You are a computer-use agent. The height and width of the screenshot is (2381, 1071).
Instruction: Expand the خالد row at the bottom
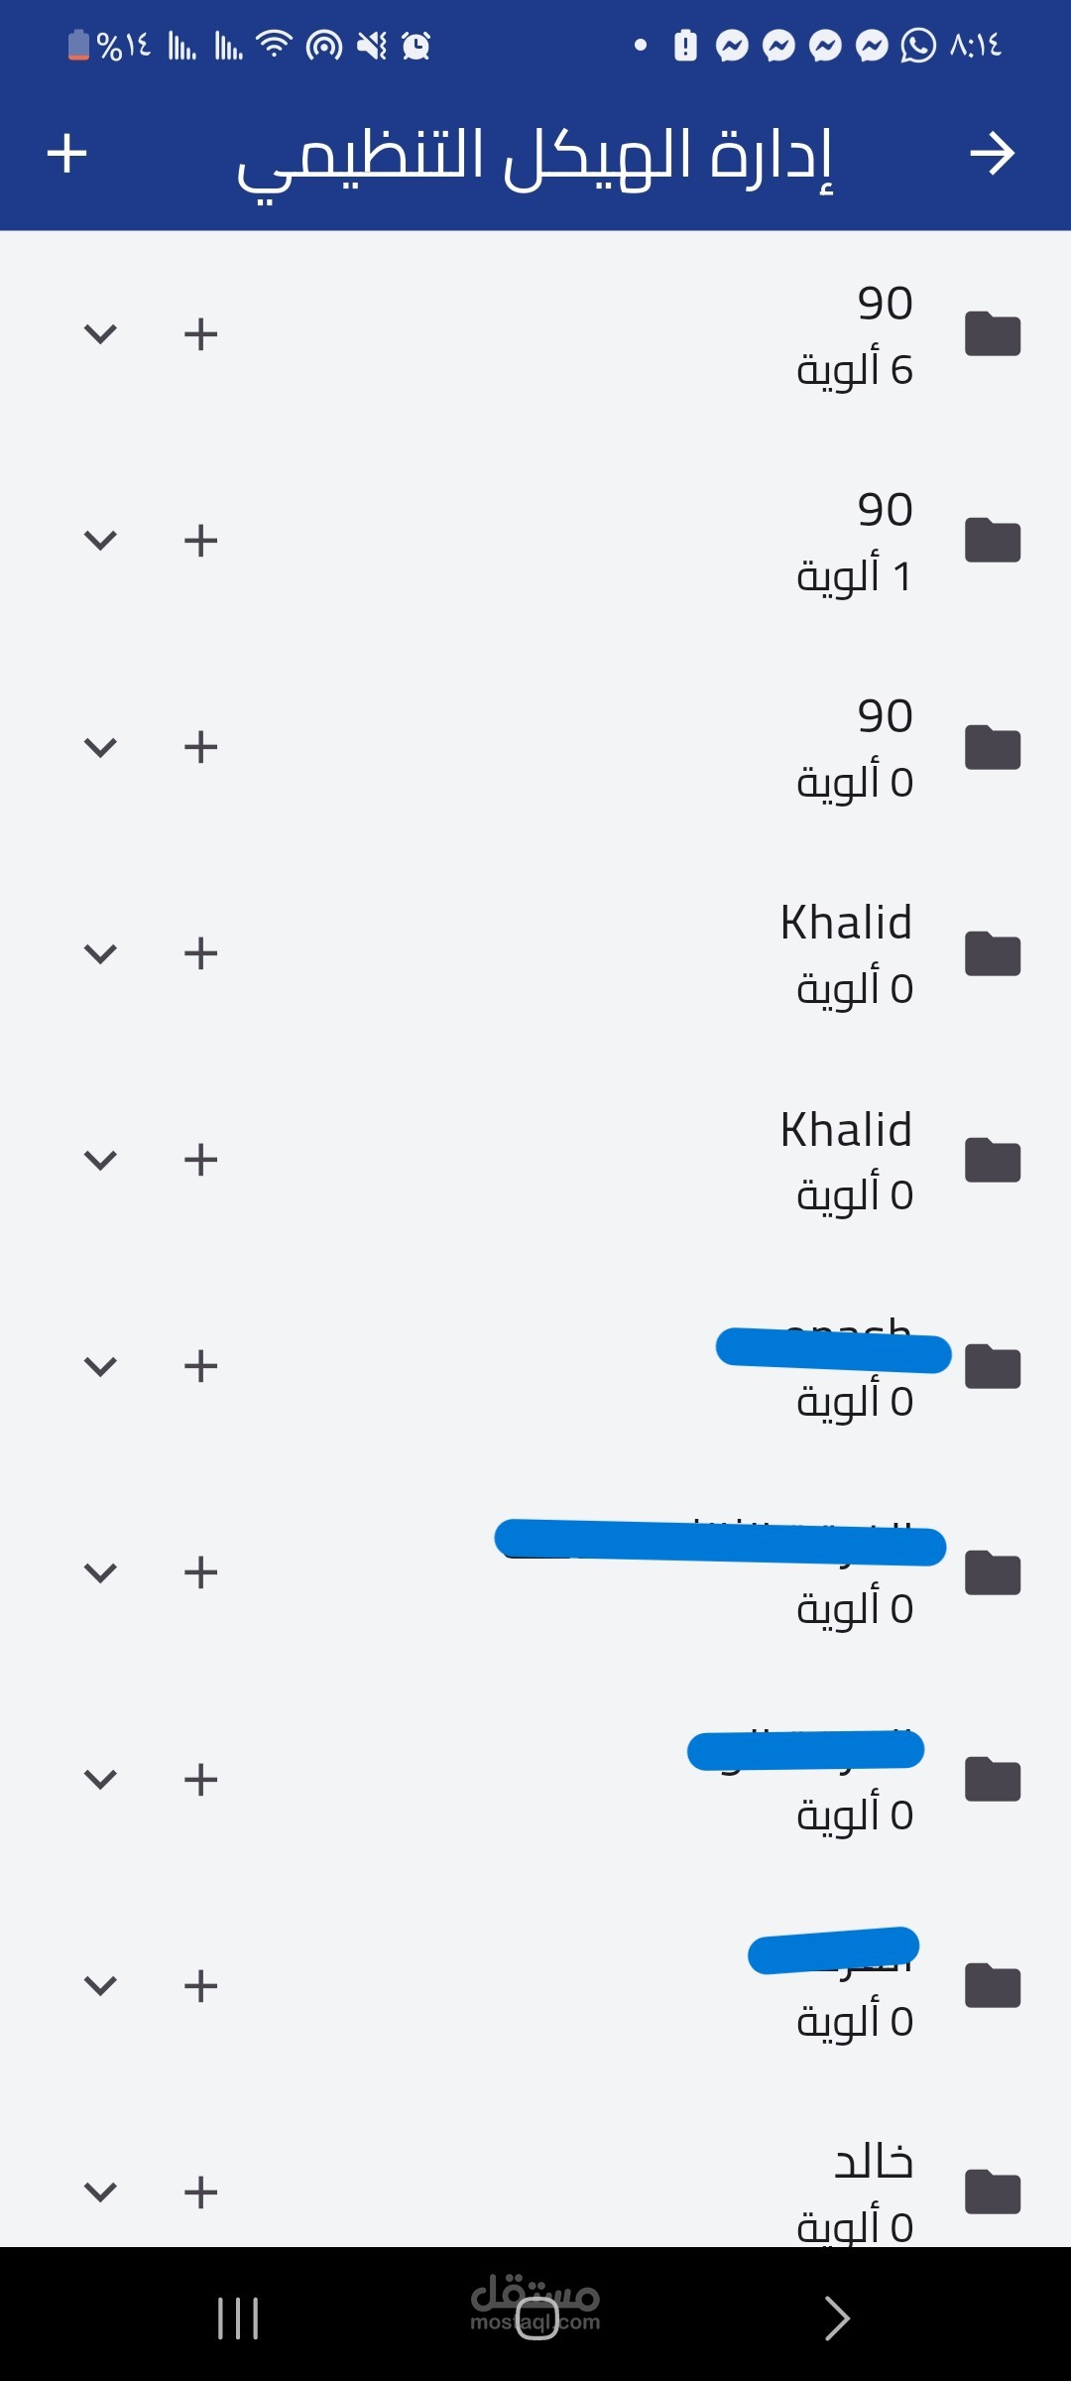pyautogui.click(x=100, y=2192)
